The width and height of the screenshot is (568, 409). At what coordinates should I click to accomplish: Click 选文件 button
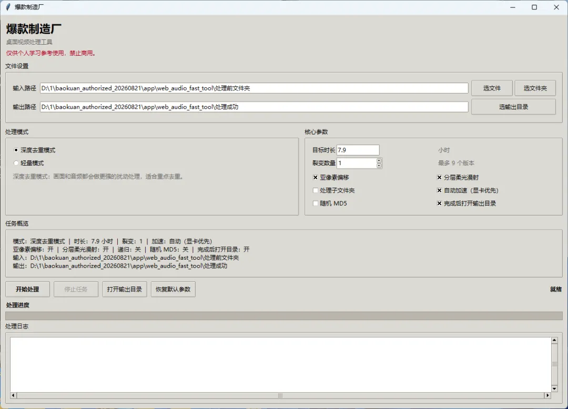tap(492, 88)
